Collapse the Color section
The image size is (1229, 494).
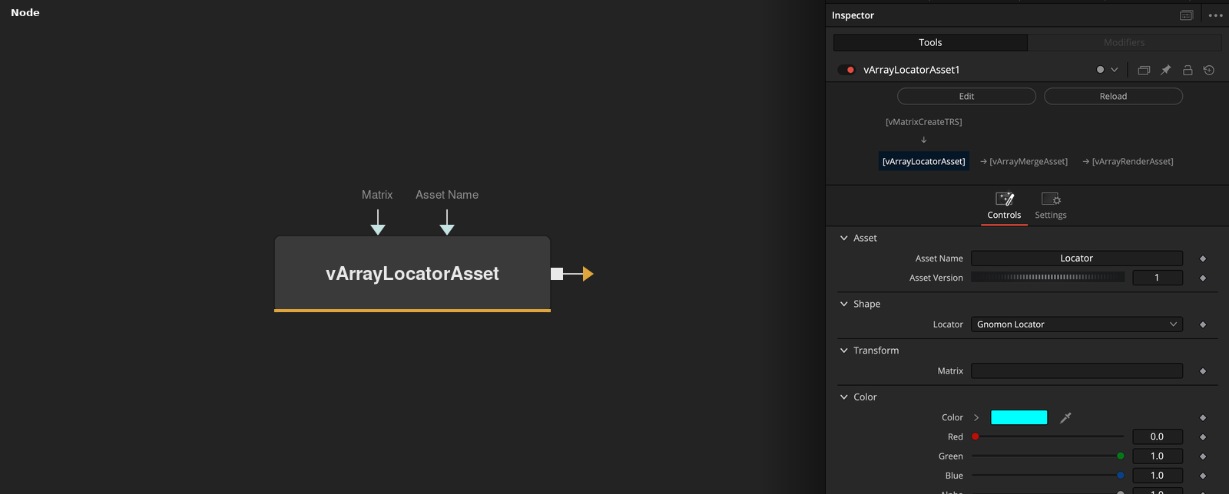tap(844, 397)
